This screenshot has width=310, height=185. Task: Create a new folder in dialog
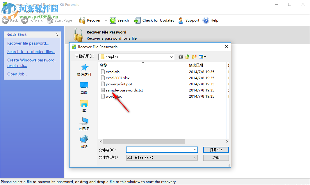(194, 57)
